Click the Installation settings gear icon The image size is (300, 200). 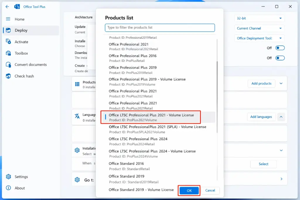coord(77,150)
